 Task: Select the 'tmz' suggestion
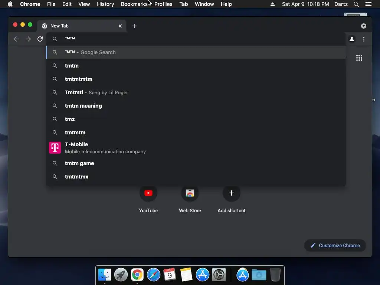(x=196, y=119)
